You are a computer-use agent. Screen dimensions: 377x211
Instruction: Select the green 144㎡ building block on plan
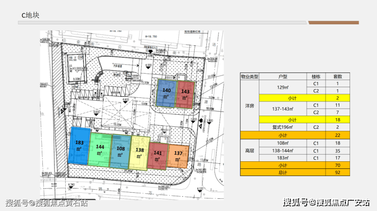coord(100,150)
